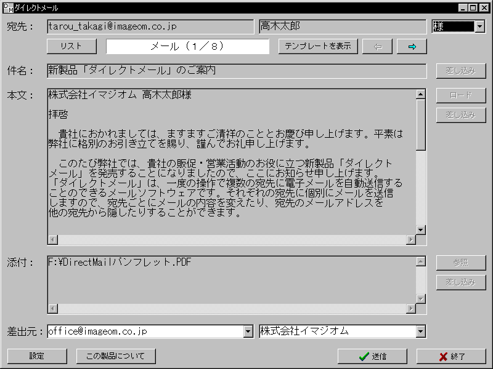Click the 送信 send button with checkmark

[372, 356]
